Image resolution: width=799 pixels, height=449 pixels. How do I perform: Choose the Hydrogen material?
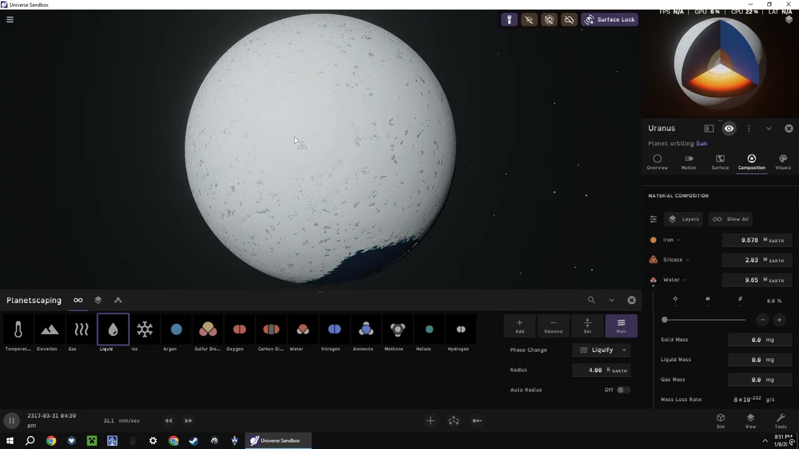pos(461,330)
